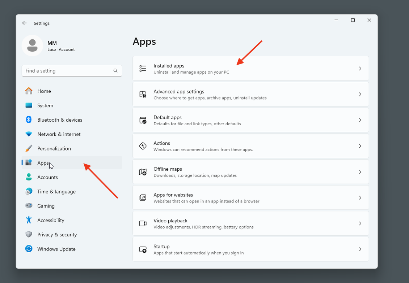
Task: Click the Startup icon
Action: (143, 249)
